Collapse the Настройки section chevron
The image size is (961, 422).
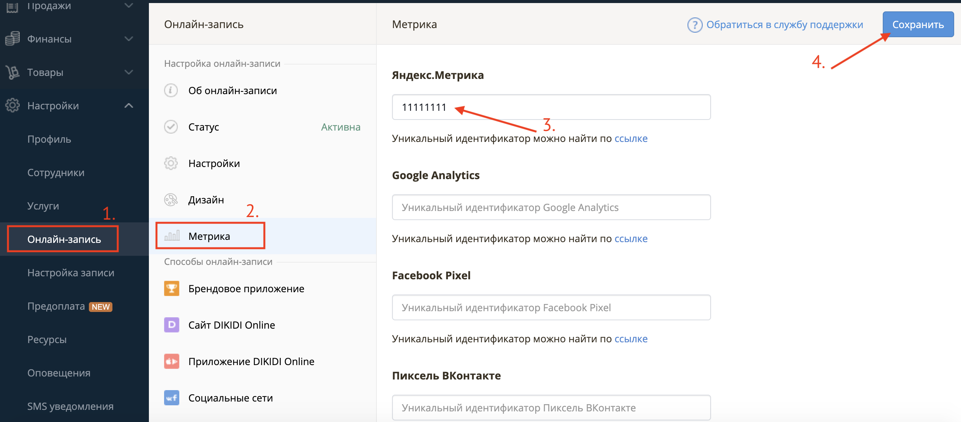coord(129,106)
